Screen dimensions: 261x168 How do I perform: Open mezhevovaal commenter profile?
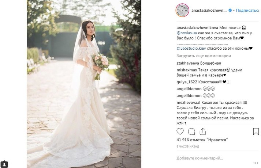tap(189, 103)
